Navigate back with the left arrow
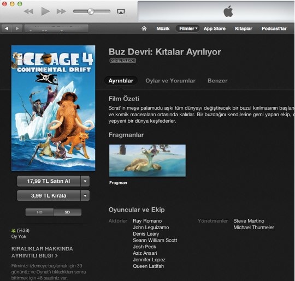 (x=7, y=28)
